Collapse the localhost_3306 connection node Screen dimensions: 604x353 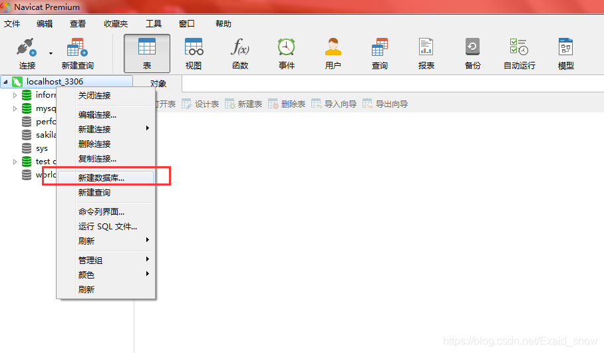[x=5, y=82]
